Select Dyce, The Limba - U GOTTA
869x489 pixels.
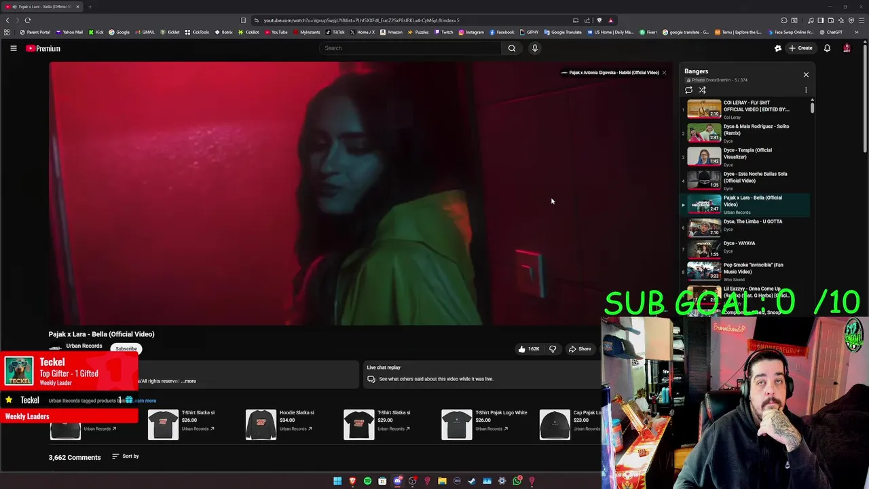point(745,227)
